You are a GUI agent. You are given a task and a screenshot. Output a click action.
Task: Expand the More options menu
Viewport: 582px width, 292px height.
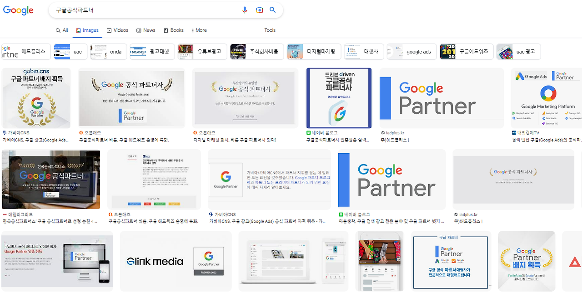tap(198, 30)
